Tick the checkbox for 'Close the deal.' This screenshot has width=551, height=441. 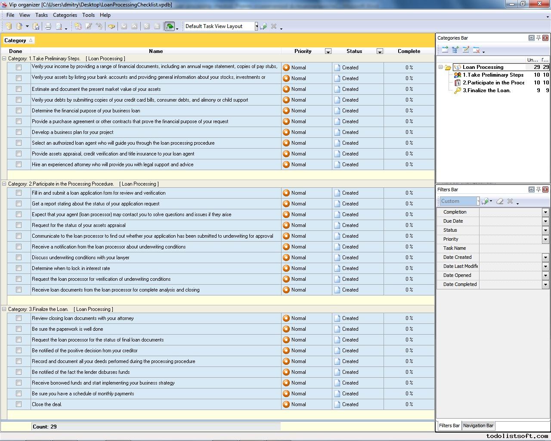(19, 404)
